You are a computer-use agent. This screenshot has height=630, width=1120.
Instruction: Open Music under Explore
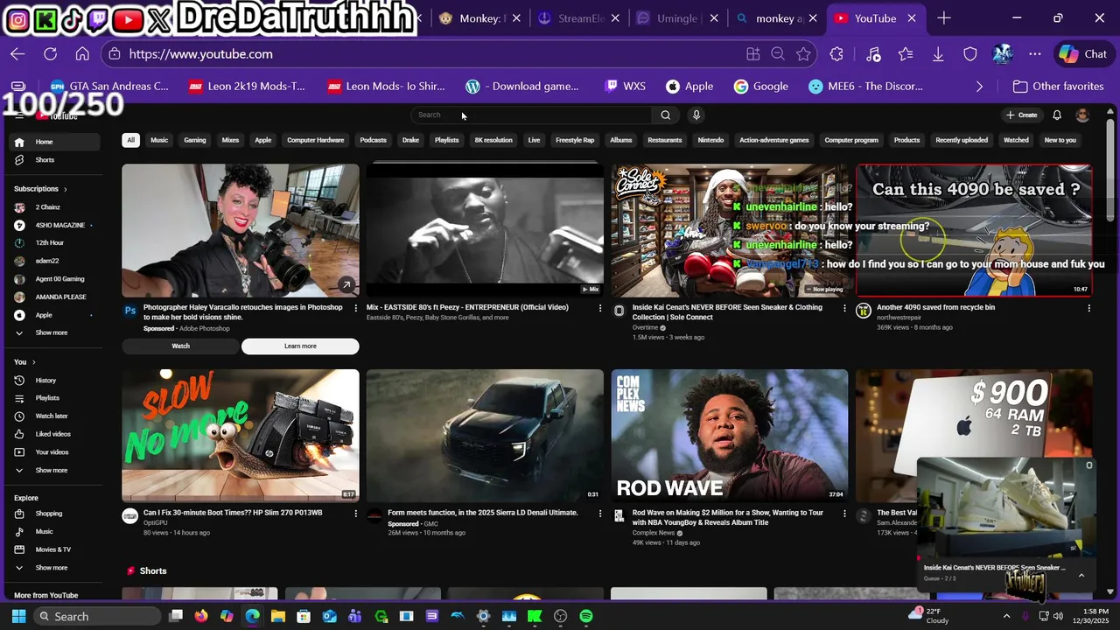(54, 531)
